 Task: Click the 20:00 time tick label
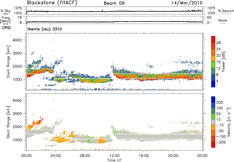tap(173, 156)
